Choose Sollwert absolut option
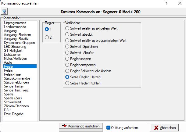 [67, 34]
